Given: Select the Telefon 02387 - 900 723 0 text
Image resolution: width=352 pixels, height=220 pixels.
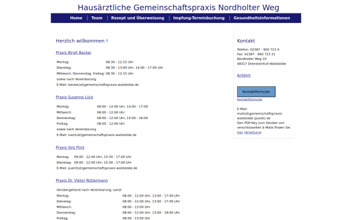Looking at the screenshot, I should click(x=258, y=49).
